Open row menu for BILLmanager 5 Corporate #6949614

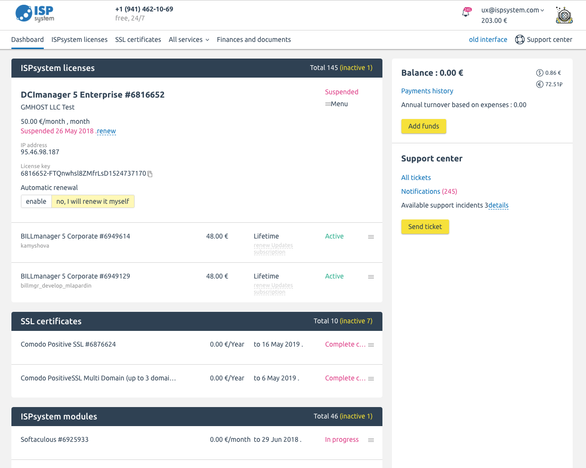[x=371, y=237]
